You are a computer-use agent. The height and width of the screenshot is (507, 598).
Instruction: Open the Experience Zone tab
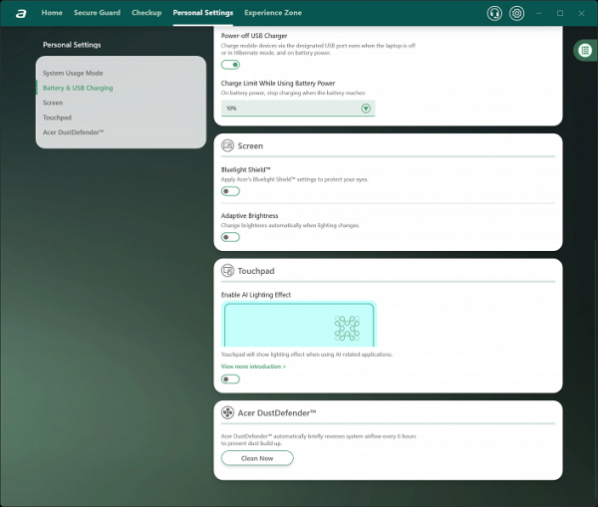[274, 13]
